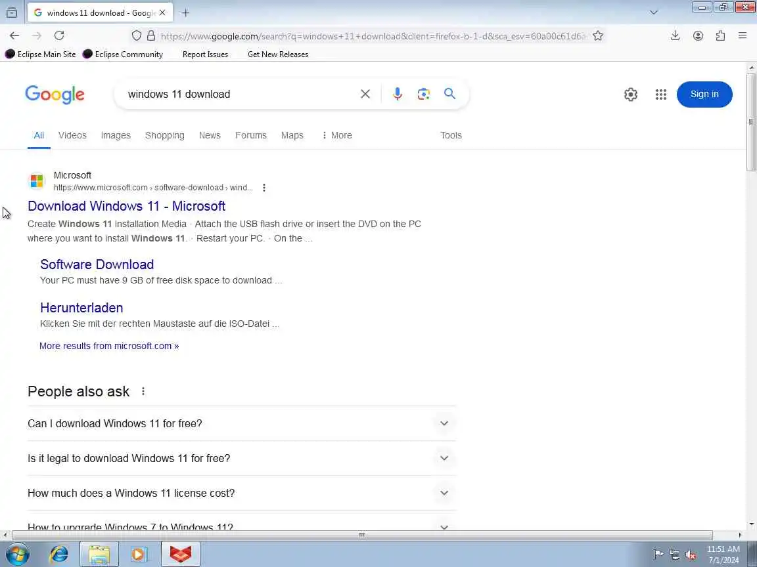Viewport: 757px width, 567px height.
Task: Open Eclipse Main Site bookmark
Action: point(41,54)
